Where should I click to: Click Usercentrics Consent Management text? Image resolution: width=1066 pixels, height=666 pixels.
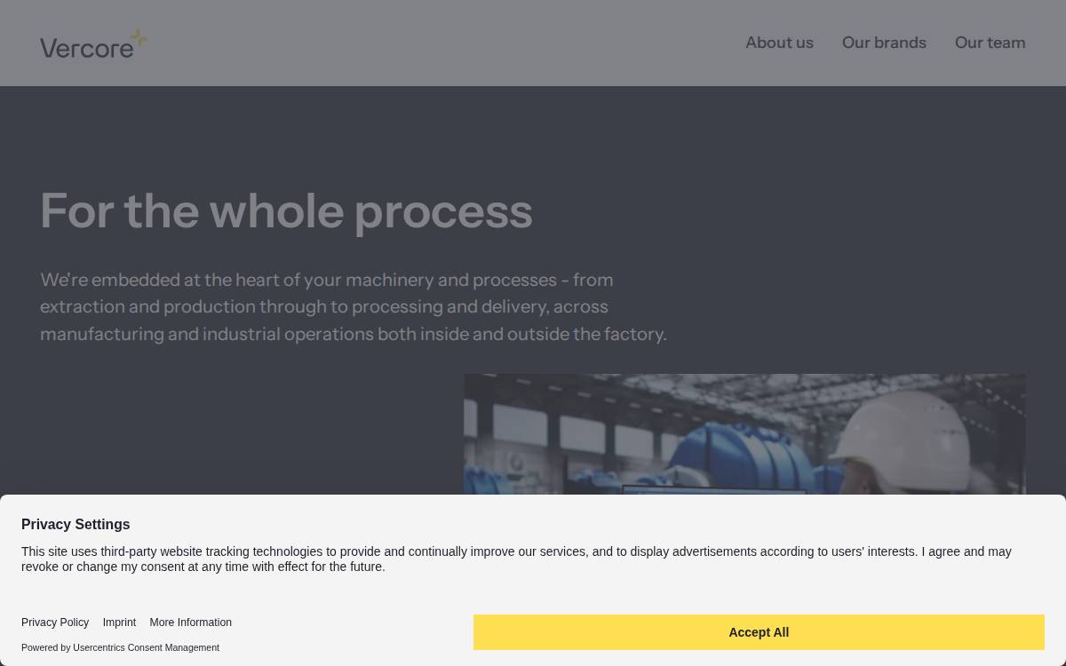click(x=146, y=647)
